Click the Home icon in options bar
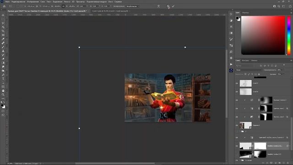This screenshot has width=293, height=165. [4, 6]
